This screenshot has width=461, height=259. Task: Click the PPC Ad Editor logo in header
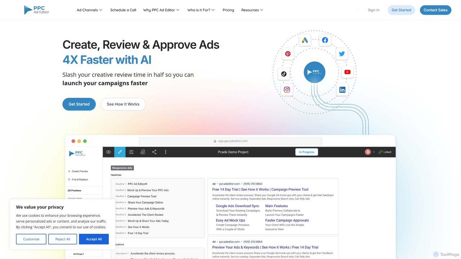36,10
